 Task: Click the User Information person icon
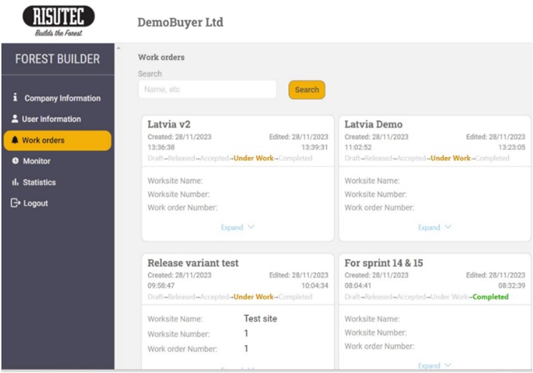pos(15,119)
